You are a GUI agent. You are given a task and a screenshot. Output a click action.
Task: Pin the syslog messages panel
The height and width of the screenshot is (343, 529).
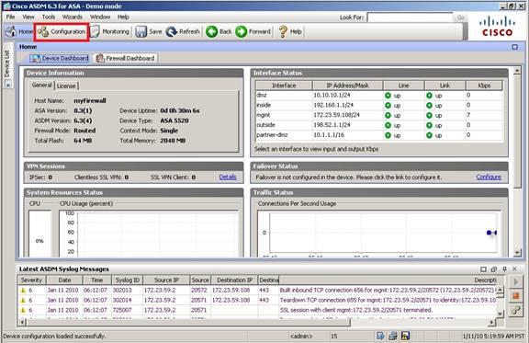[x=504, y=269]
